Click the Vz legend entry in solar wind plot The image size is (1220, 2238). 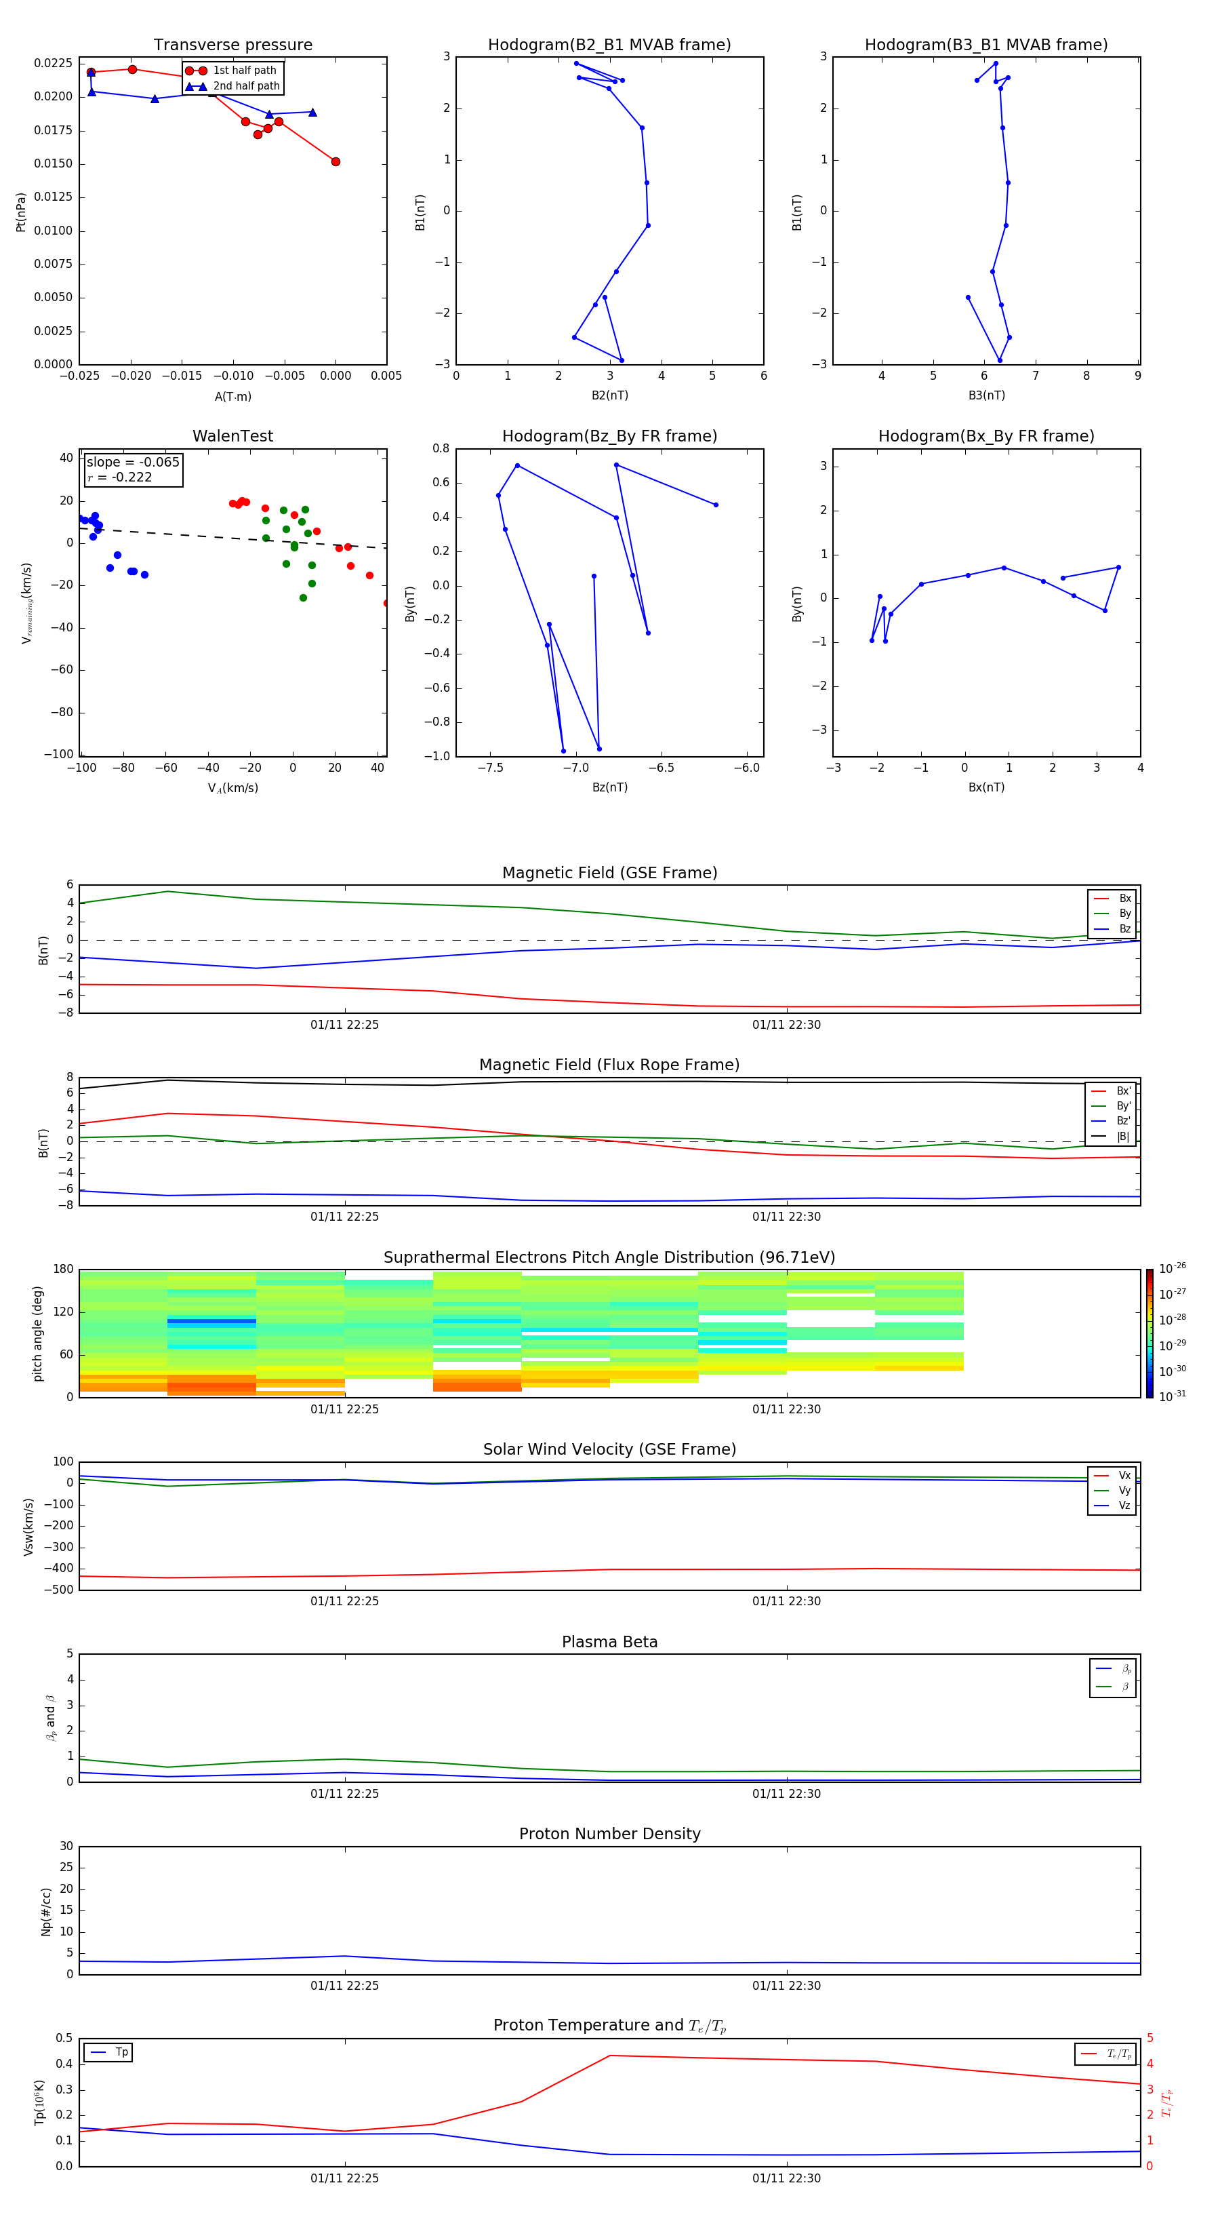(x=1112, y=1506)
